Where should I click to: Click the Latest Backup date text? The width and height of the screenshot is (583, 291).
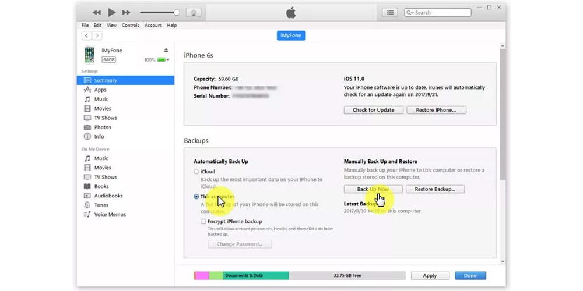[382, 211]
